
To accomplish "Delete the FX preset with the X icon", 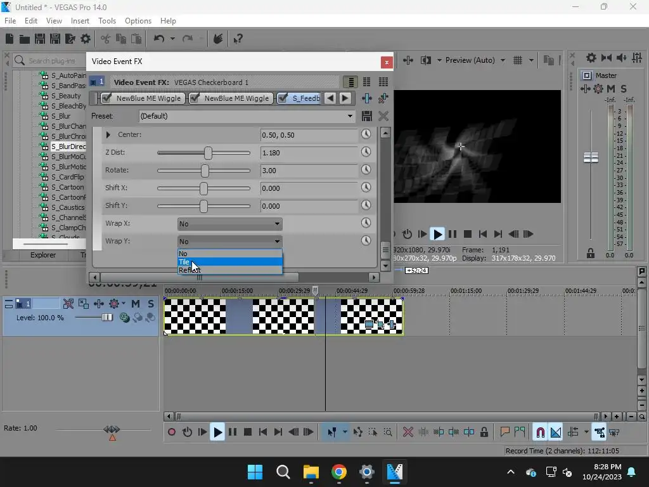I will pyautogui.click(x=383, y=116).
